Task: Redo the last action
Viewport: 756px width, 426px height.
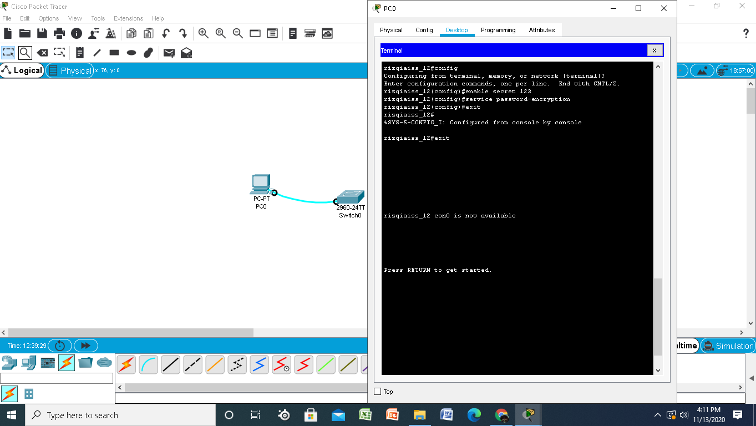Action: pyautogui.click(x=183, y=33)
